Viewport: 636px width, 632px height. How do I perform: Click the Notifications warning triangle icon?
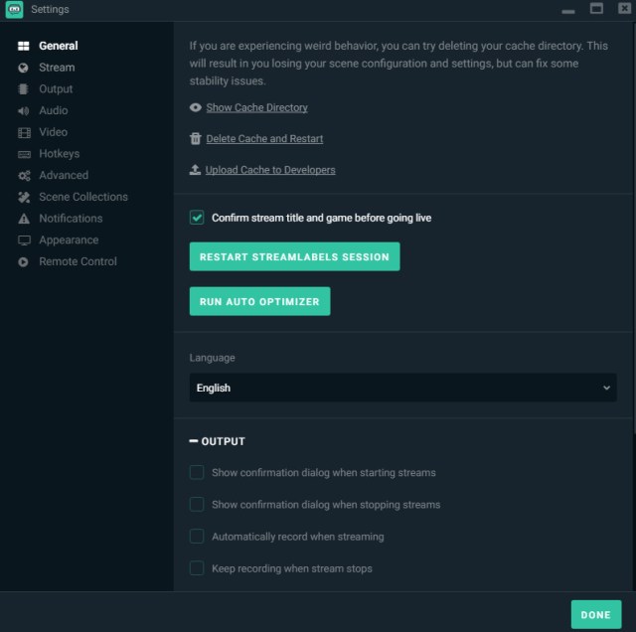pos(24,219)
